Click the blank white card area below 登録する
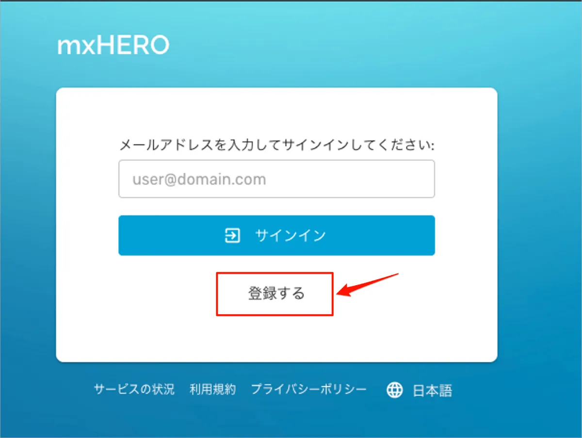582x438 pixels. [x=276, y=339]
